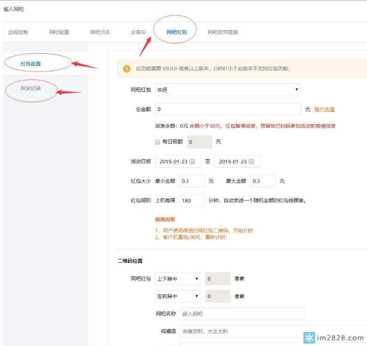The width and height of the screenshot is (367, 346).
Task: Click the 账户充值 link
Action: pyautogui.click(x=324, y=109)
